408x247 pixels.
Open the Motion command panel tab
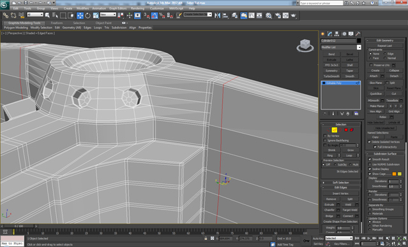344,34
